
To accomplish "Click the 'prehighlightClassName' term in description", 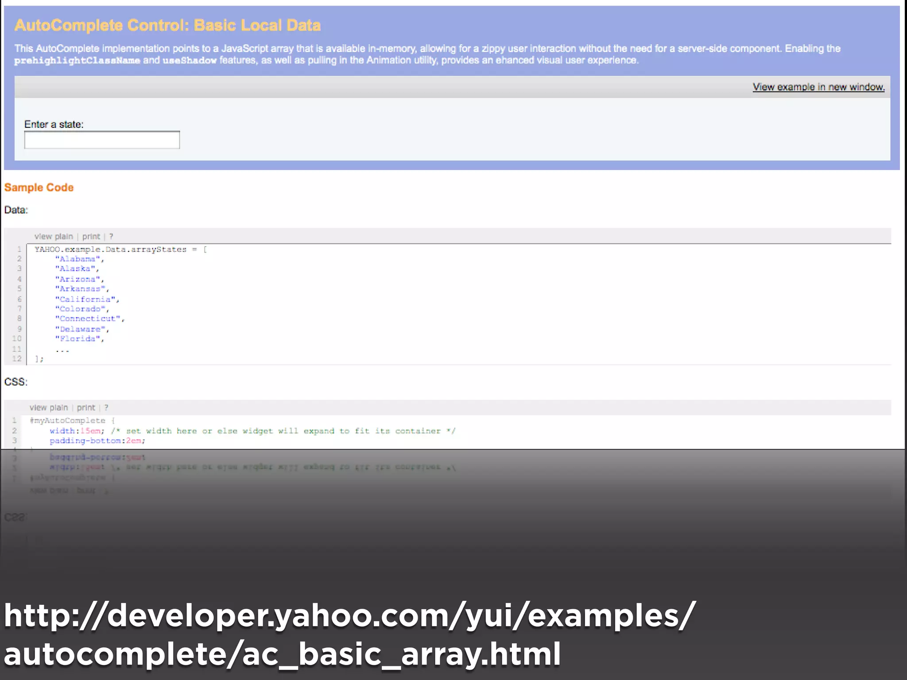I will point(77,61).
